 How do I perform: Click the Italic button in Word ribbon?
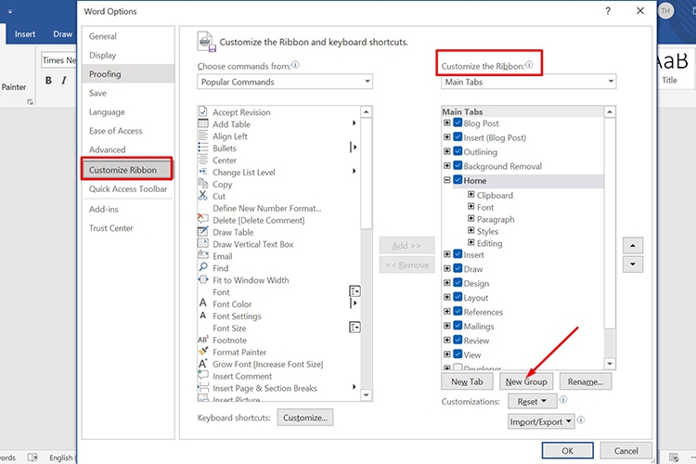coord(64,81)
